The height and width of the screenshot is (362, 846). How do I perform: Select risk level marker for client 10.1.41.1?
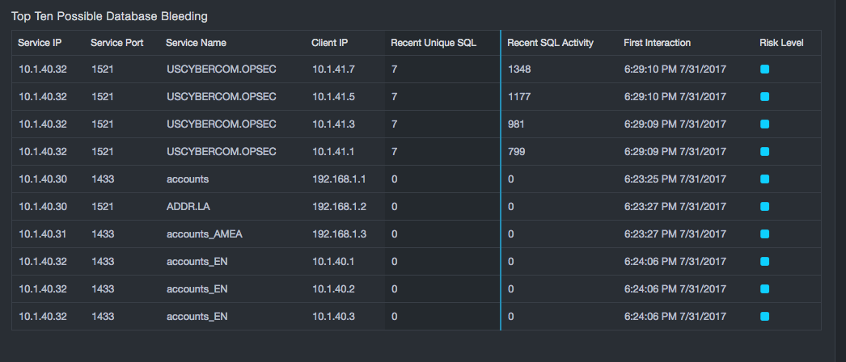(x=764, y=152)
